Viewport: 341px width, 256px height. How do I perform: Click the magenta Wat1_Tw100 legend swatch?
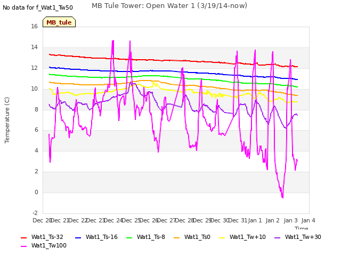(x=23, y=246)
